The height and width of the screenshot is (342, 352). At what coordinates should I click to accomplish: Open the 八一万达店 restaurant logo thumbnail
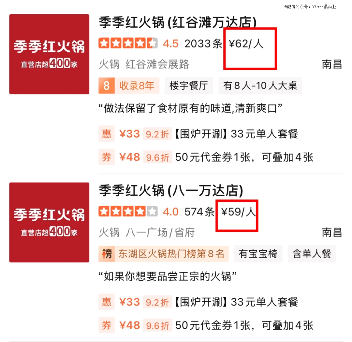[49, 222]
